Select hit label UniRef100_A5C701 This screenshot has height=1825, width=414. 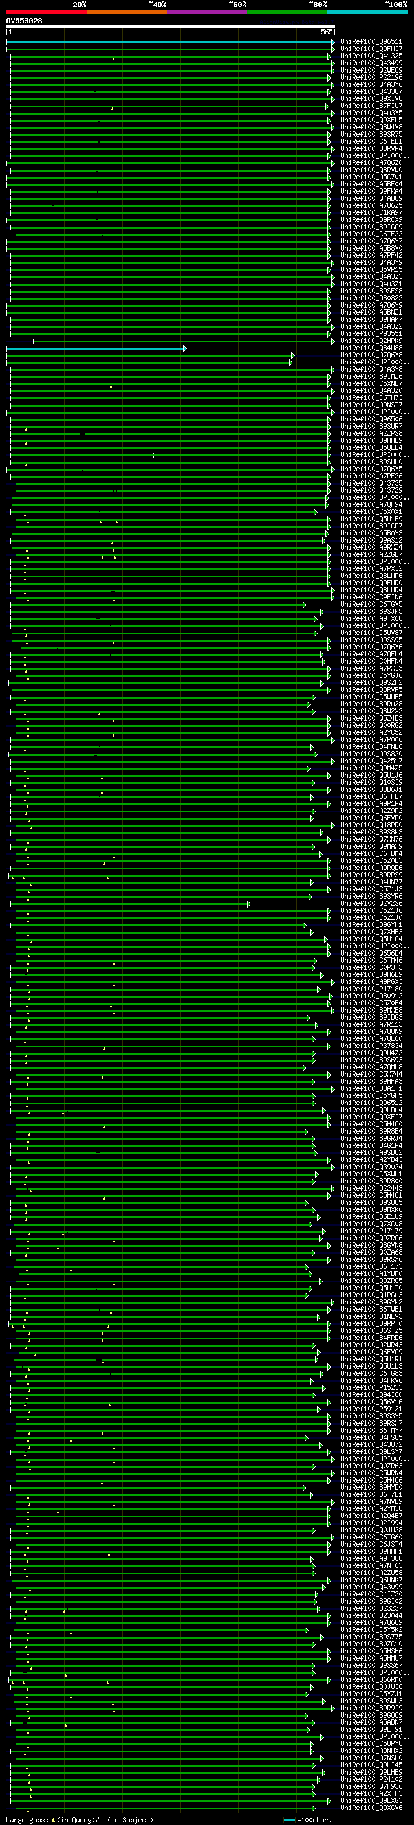pyautogui.click(x=371, y=177)
